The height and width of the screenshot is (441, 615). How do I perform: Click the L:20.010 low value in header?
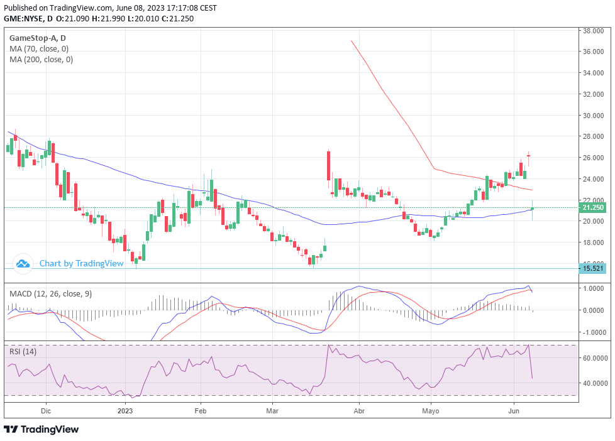[x=143, y=18]
